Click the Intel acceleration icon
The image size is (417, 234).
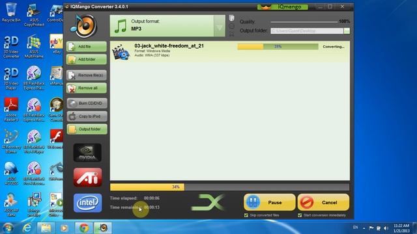coord(87,203)
